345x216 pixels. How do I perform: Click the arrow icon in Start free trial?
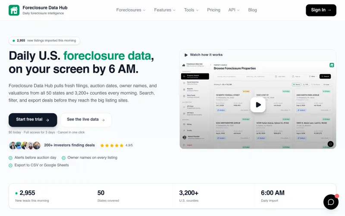(47, 120)
